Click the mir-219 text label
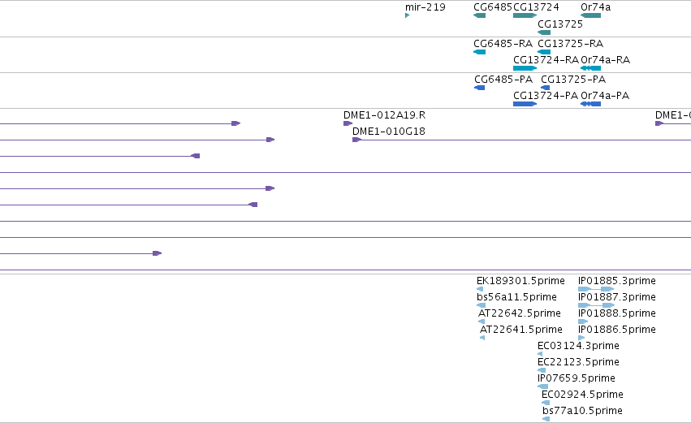The width and height of the screenshot is (691, 423). 425,7
